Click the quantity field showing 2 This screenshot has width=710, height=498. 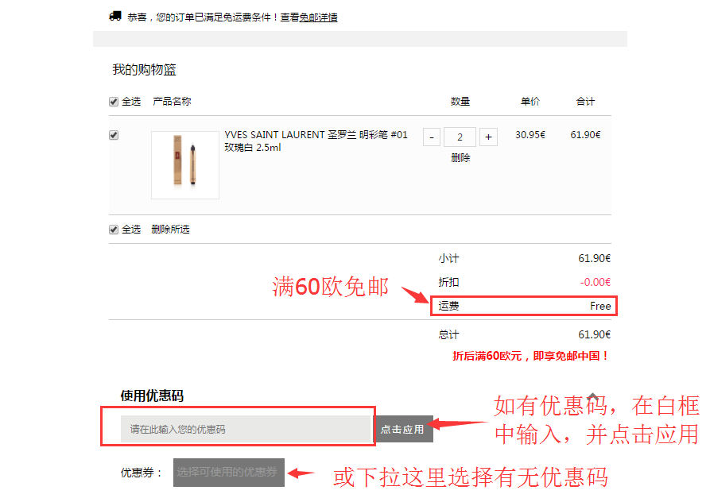(460, 137)
